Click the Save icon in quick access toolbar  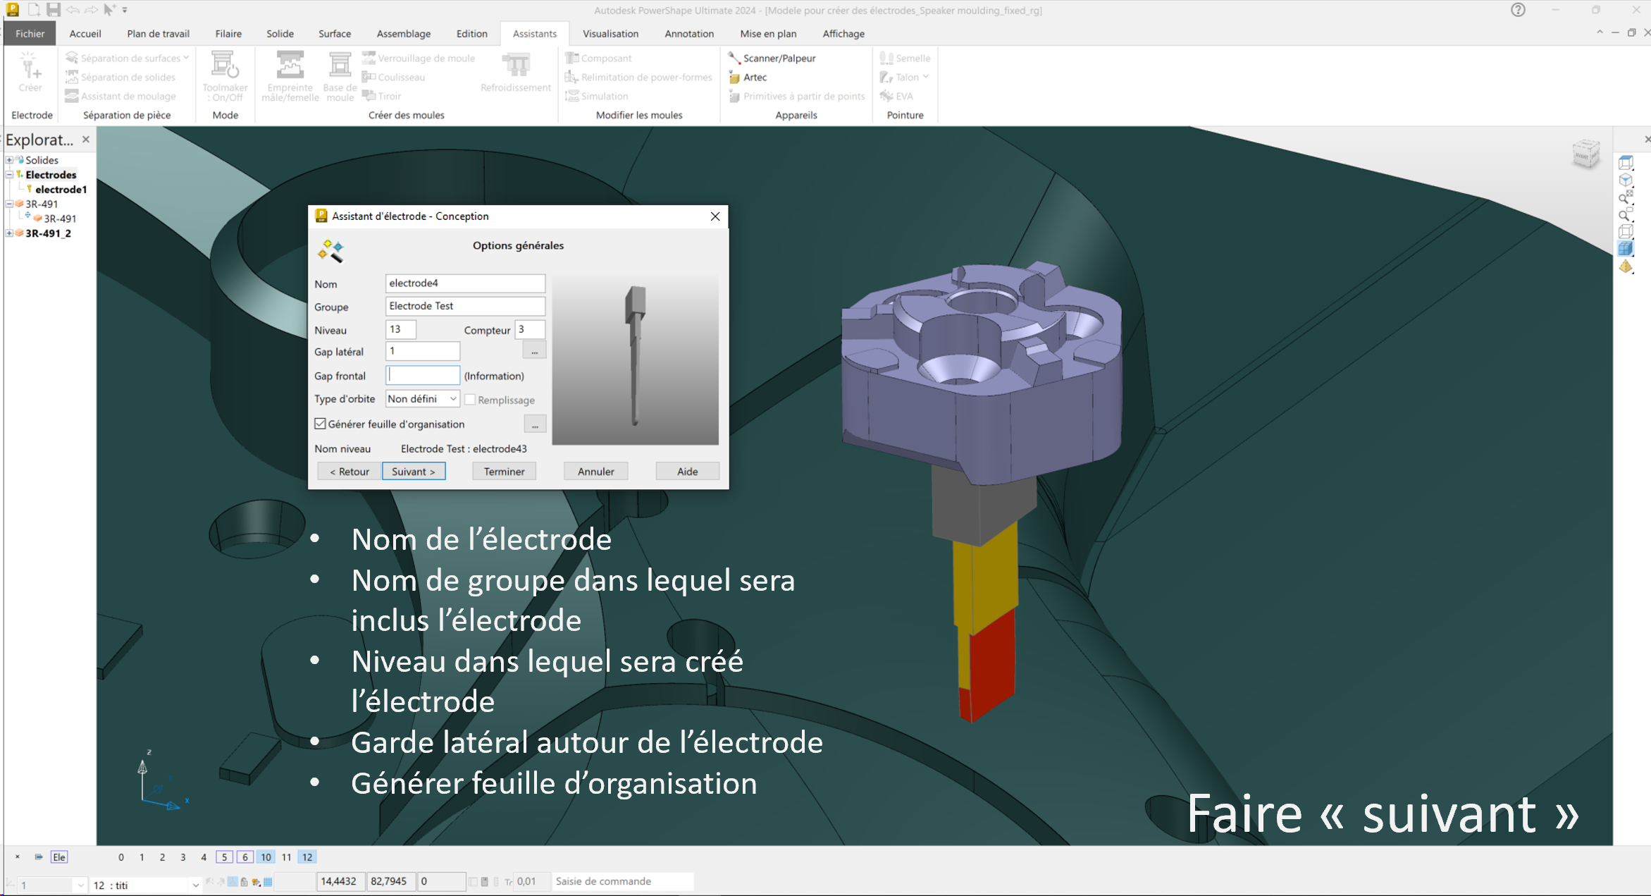coord(54,10)
